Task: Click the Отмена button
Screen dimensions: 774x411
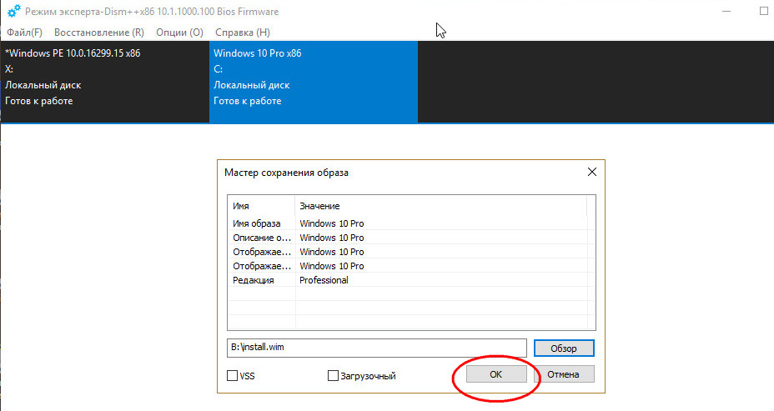Action: tap(563, 374)
